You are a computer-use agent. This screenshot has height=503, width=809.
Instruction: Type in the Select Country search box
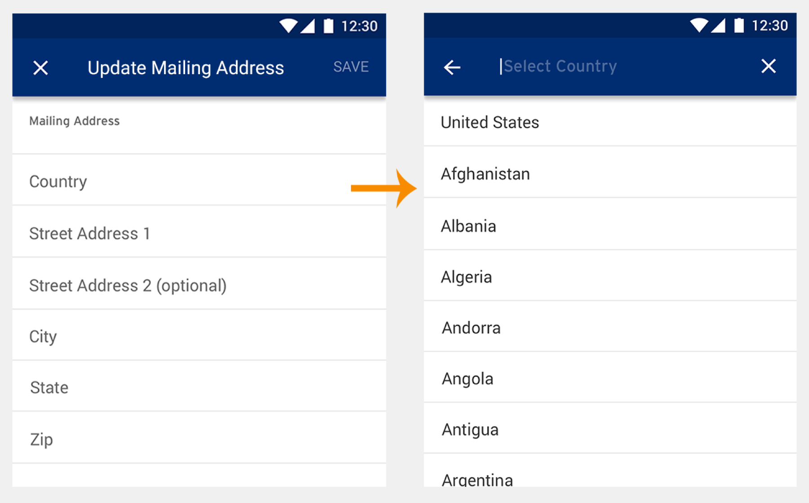tap(620, 67)
